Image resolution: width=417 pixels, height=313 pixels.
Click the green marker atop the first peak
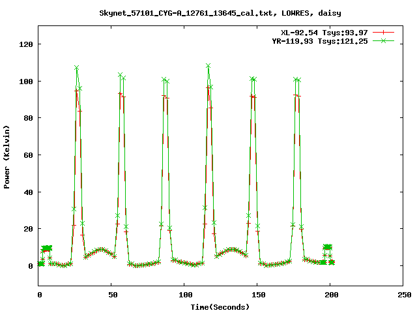[x=77, y=68]
